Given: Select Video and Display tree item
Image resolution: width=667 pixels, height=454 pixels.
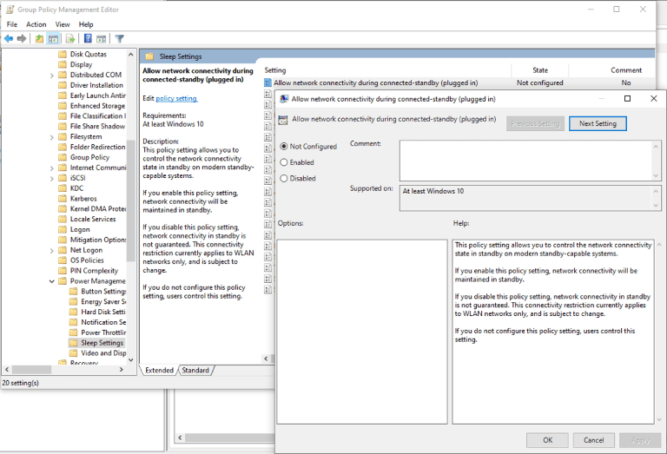Looking at the screenshot, I should [x=103, y=352].
